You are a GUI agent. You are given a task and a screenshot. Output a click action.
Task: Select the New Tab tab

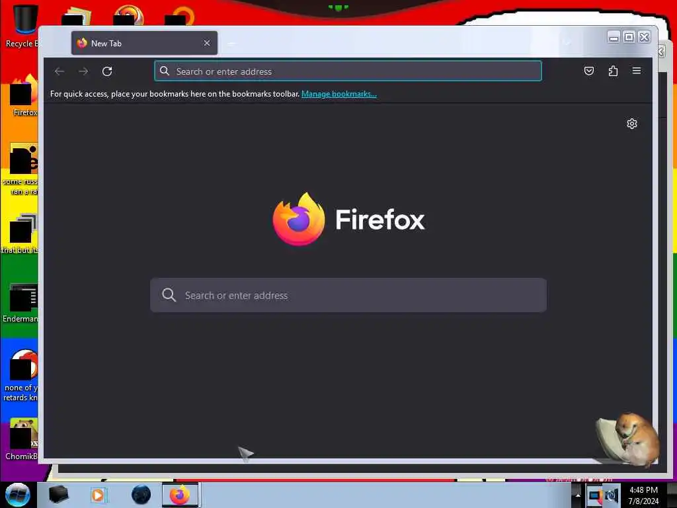[x=144, y=43]
